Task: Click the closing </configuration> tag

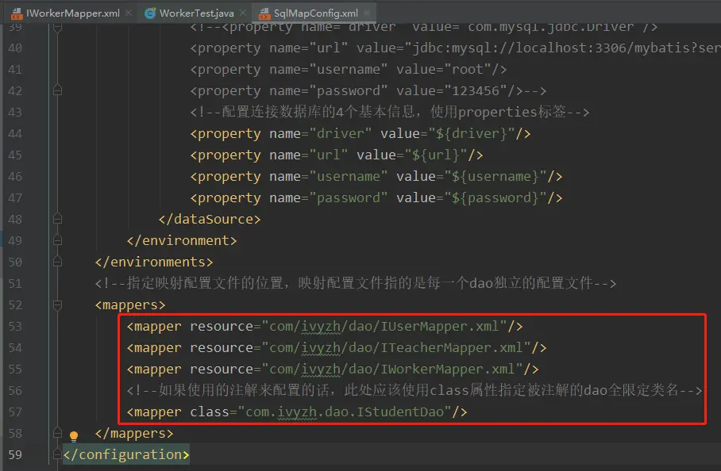Action: pos(126,454)
